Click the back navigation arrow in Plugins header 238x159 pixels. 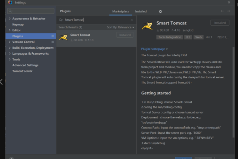[222, 11]
